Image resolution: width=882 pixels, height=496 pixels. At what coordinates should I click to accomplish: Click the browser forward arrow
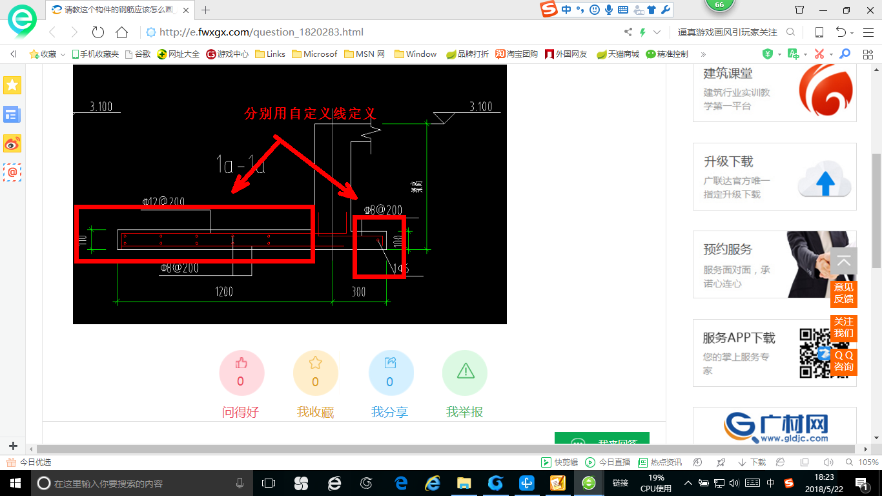[x=74, y=32]
